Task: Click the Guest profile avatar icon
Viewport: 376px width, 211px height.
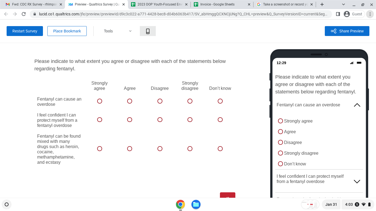Action: [347, 14]
